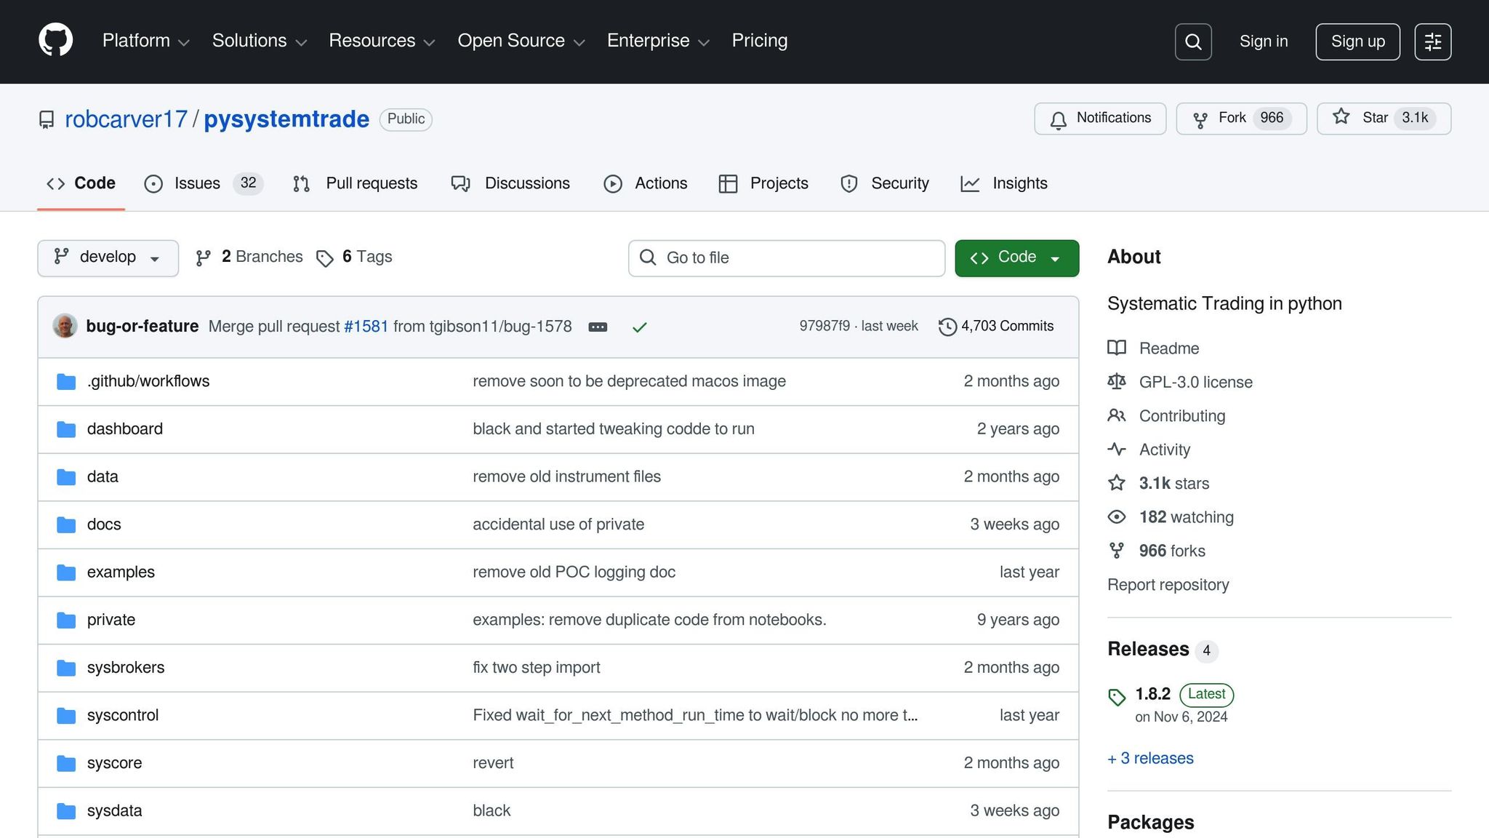1489x838 pixels.
Task: Open the commit history clock icon
Action: [947, 327]
